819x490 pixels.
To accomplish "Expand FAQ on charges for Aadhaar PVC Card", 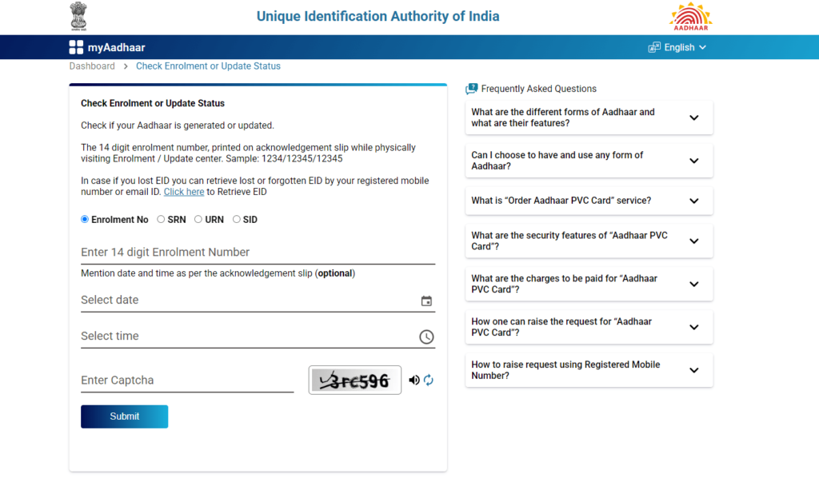I will (589, 284).
